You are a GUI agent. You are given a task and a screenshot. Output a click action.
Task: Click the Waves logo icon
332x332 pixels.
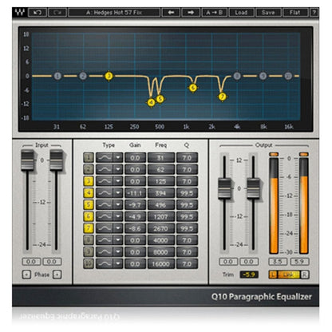coord(20,13)
